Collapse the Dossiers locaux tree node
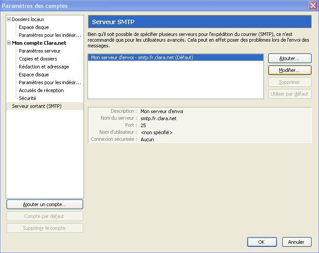The height and width of the screenshot is (253, 319). coord(9,19)
